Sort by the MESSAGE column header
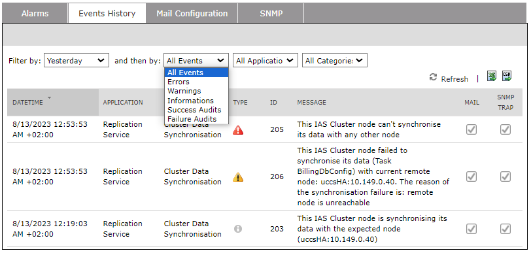Screen dimensions: 531x253 [x=311, y=102]
